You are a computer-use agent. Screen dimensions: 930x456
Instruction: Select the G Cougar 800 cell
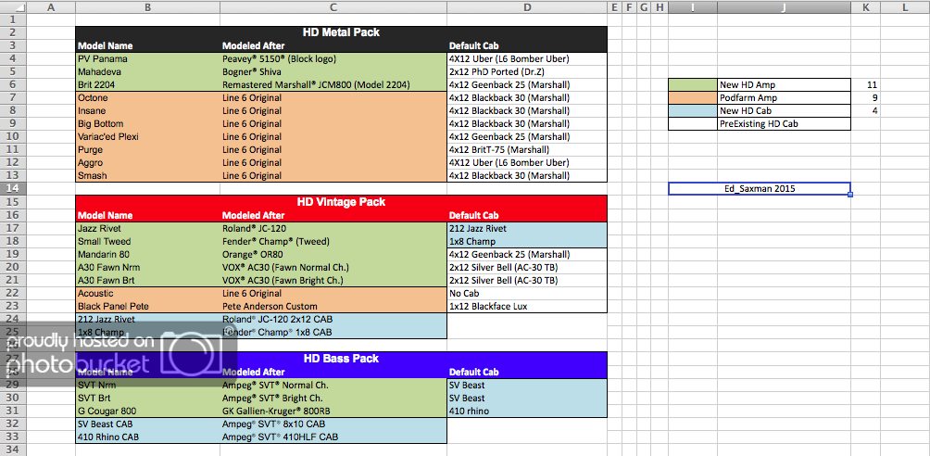147,411
